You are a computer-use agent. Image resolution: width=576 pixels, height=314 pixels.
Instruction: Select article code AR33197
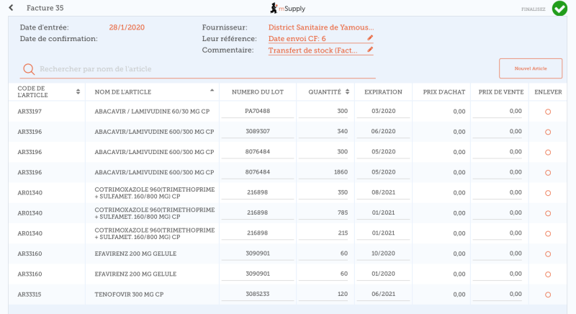pyautogui.click(x=30, y=112)
